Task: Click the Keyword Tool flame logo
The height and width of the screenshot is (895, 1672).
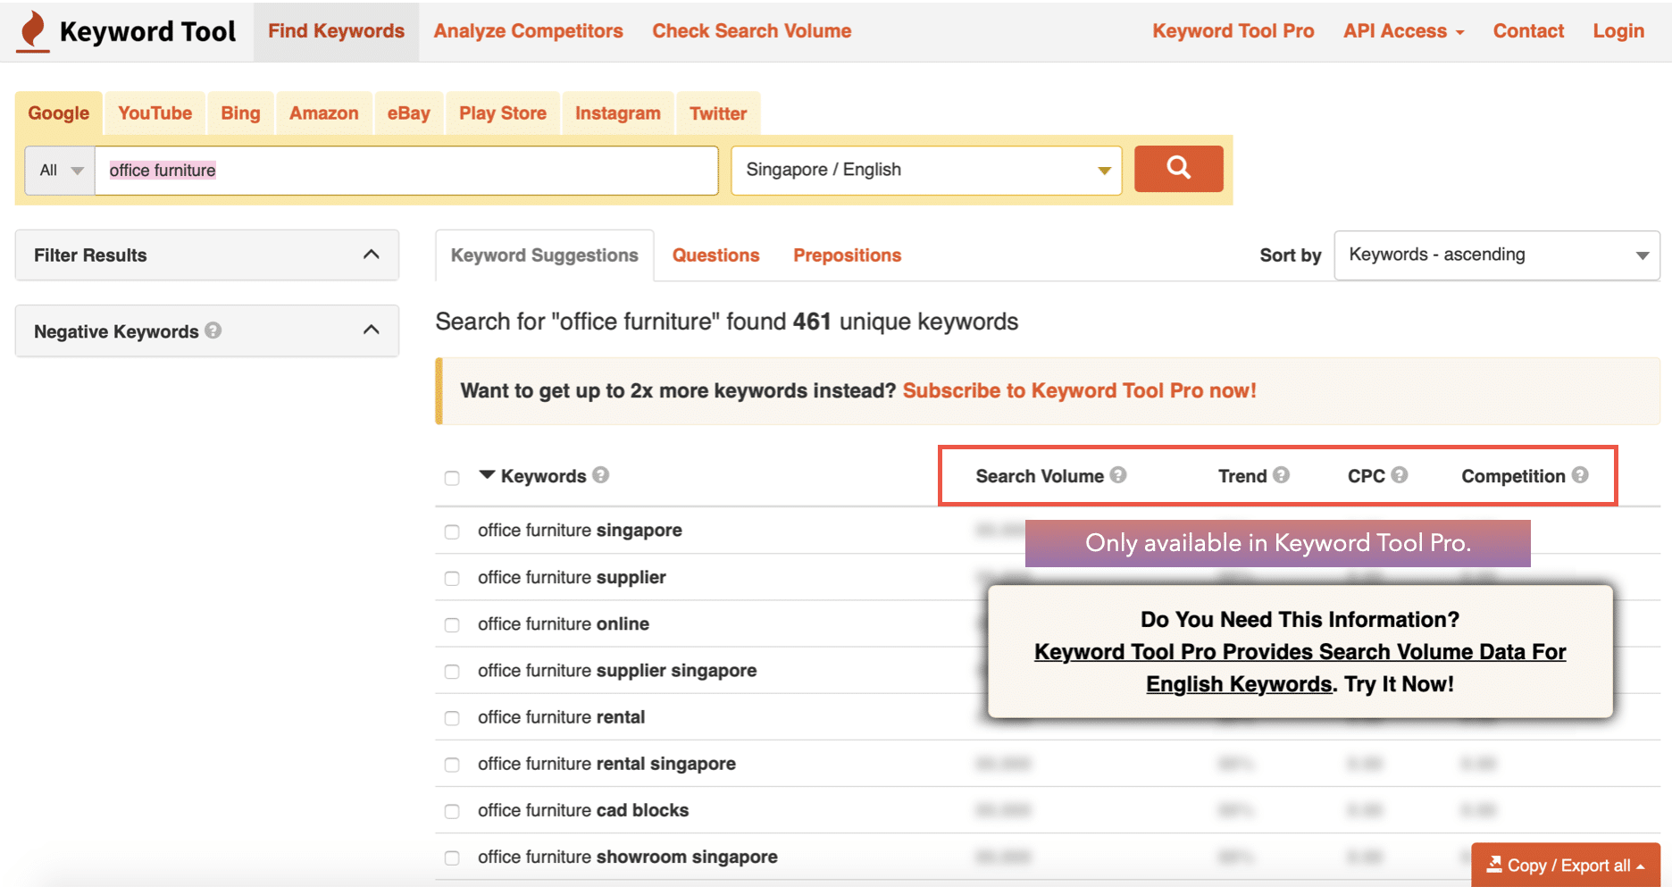Action: coord(33,31)
